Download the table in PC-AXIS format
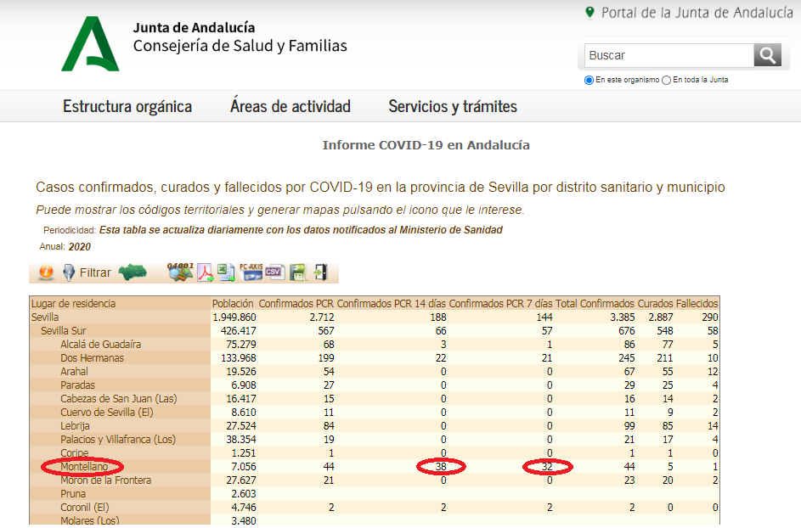Image resolution: width=801 pixels, height=528 pixels. (251, 272)
